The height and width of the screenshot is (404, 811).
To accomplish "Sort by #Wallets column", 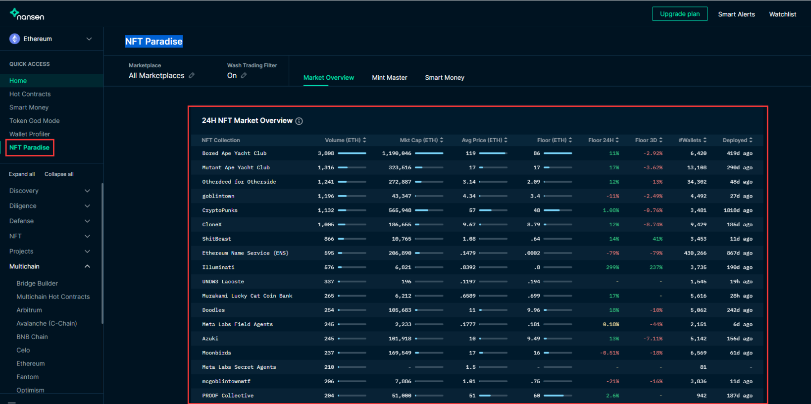I will click(x=705, y=140).
